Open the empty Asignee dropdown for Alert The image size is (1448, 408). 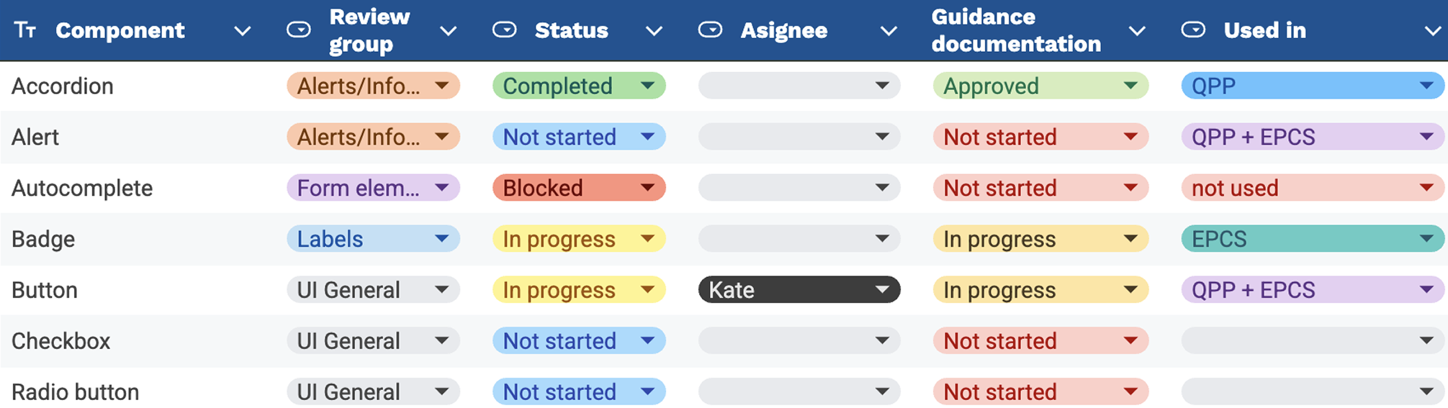point(799,137)
